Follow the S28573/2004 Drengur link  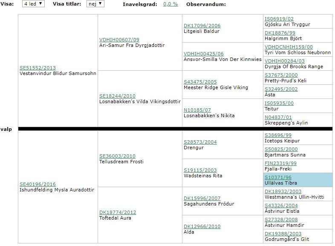coord(200,142)
